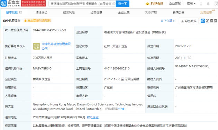Image resolution: width=218 pixels, height=130 pixels.
Task: Click 工商注册号 value 440112003665210
Action: [x=117, y=68]
